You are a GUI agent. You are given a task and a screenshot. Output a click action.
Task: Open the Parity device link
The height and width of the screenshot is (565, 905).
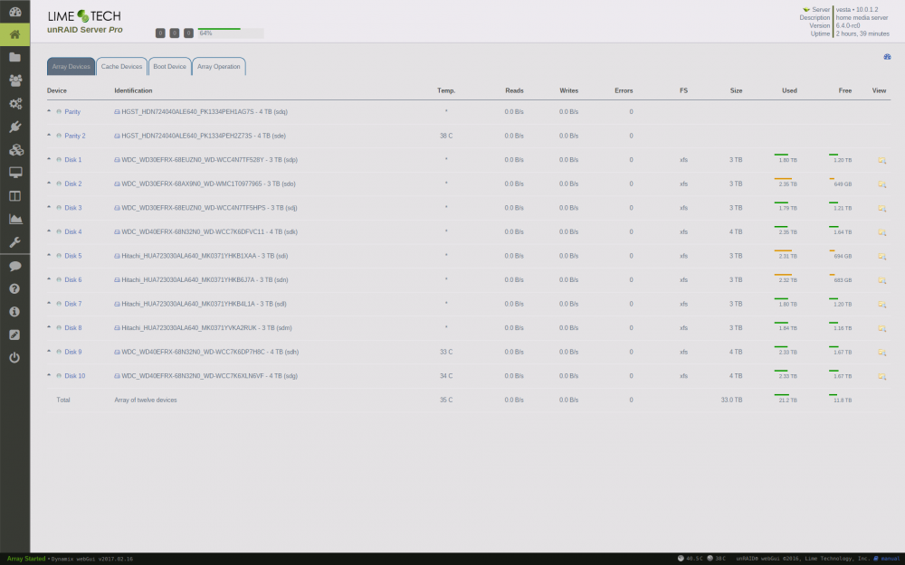tap(72, 112)
